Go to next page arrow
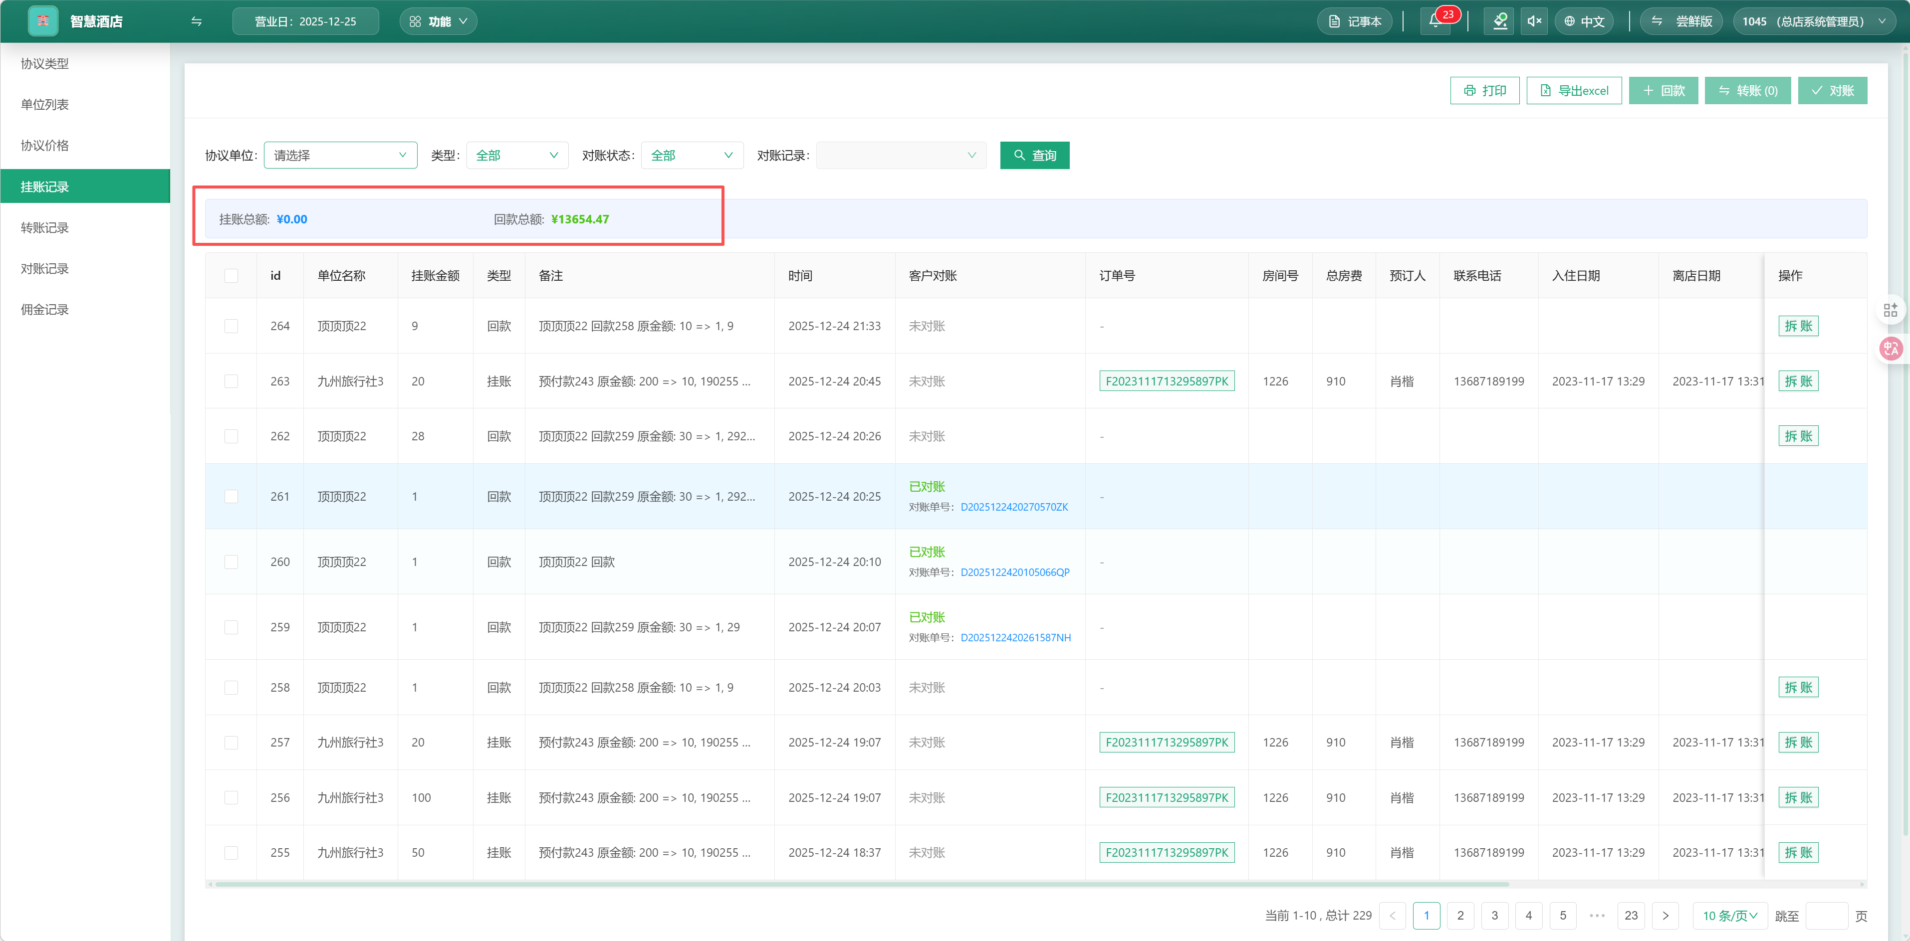Viewport: 1910px width, 941px height. [x=1666, y=915]
